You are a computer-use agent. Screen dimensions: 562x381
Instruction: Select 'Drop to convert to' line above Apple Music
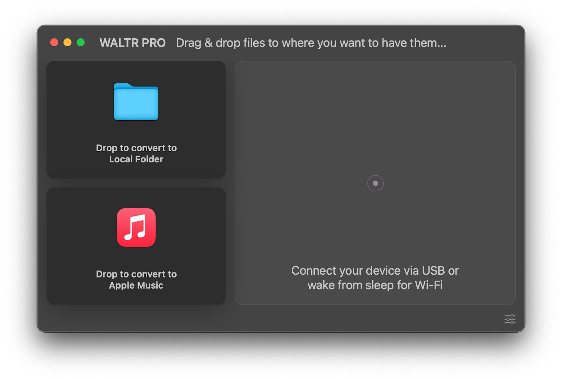coord(136,274)
